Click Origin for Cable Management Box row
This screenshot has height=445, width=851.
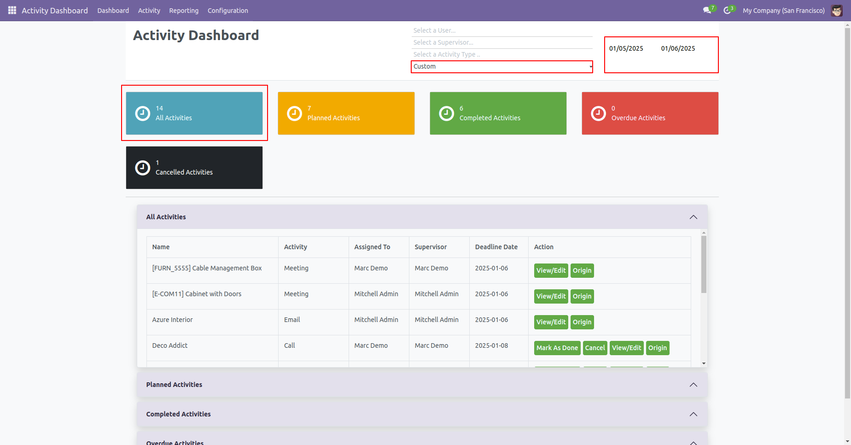(x=582, y=270)
